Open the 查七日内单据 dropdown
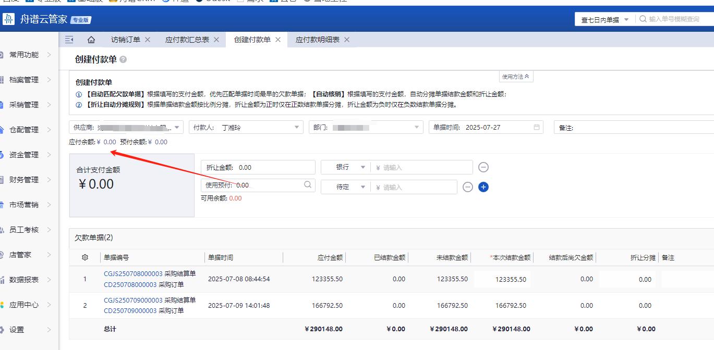The image size is (714, 350). pyautogui.click(x=604, y=19)
